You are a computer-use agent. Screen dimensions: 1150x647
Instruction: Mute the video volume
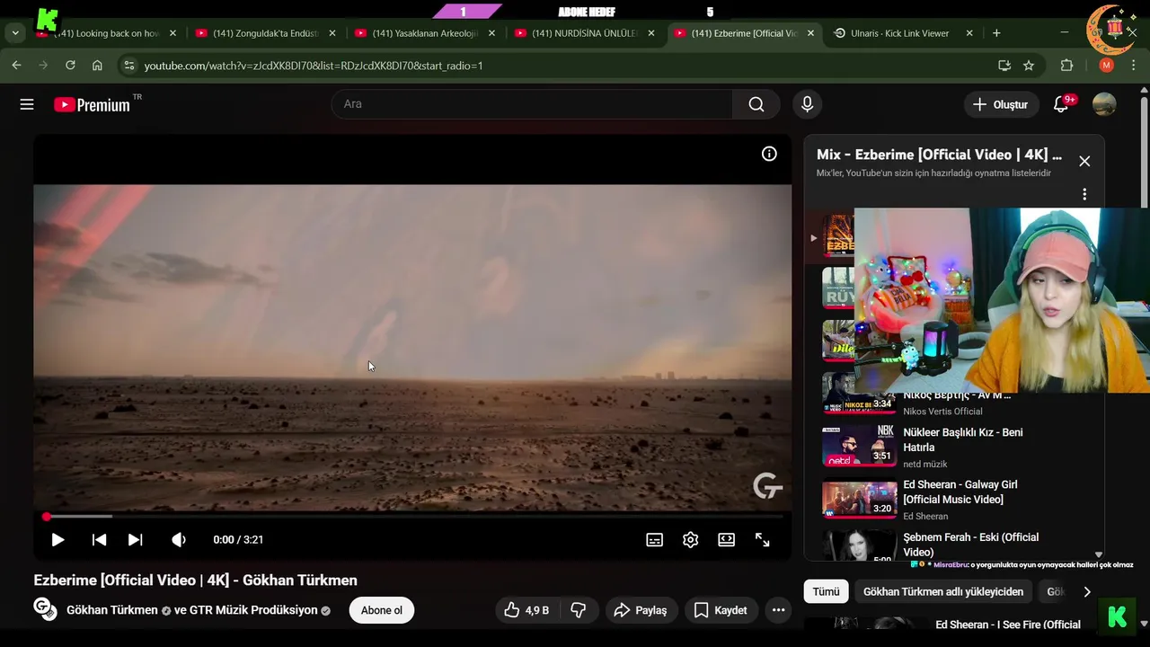point(179,539)
